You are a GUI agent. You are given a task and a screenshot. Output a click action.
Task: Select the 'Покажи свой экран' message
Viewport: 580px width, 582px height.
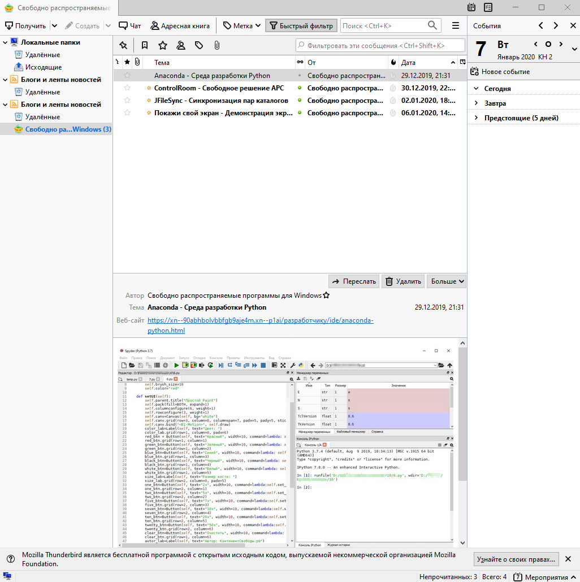290,113
